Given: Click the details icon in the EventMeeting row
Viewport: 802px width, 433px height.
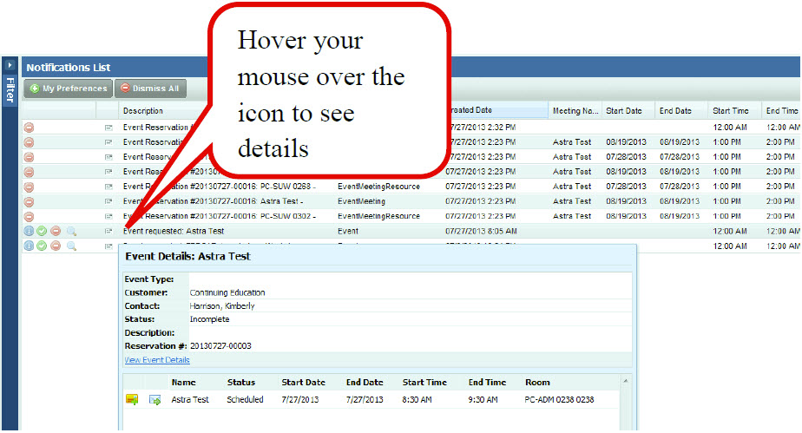Looking at the screenshot, I should pyautogui.click(x=108, y=201).
